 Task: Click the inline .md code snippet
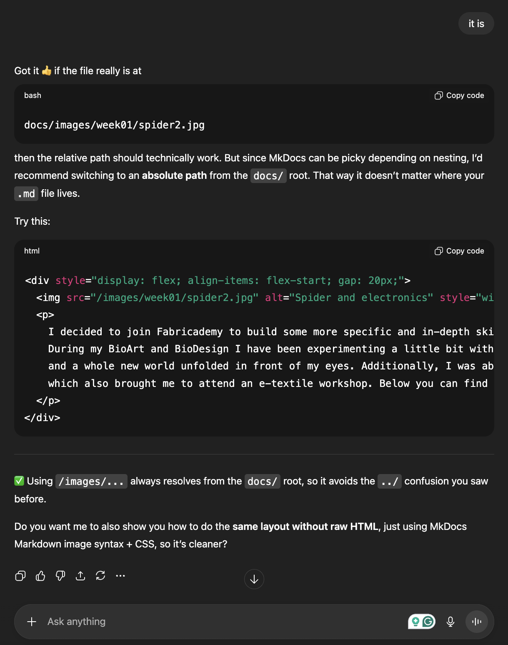26,194
